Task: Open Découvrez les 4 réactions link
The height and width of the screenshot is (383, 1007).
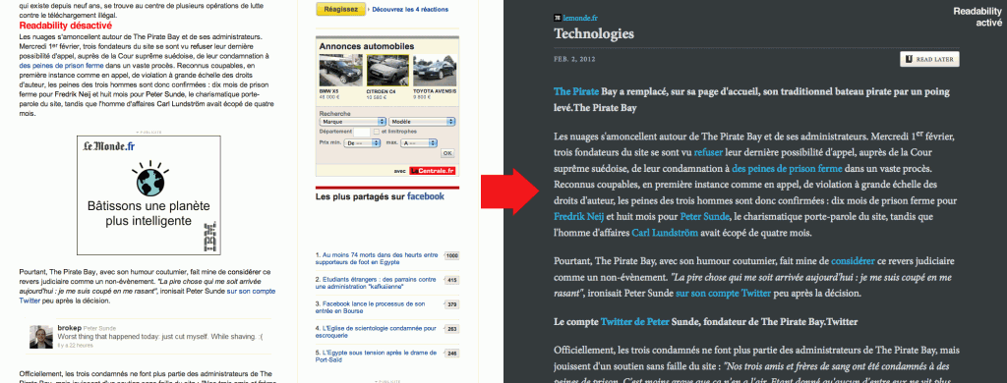Action: click(410, 10)
